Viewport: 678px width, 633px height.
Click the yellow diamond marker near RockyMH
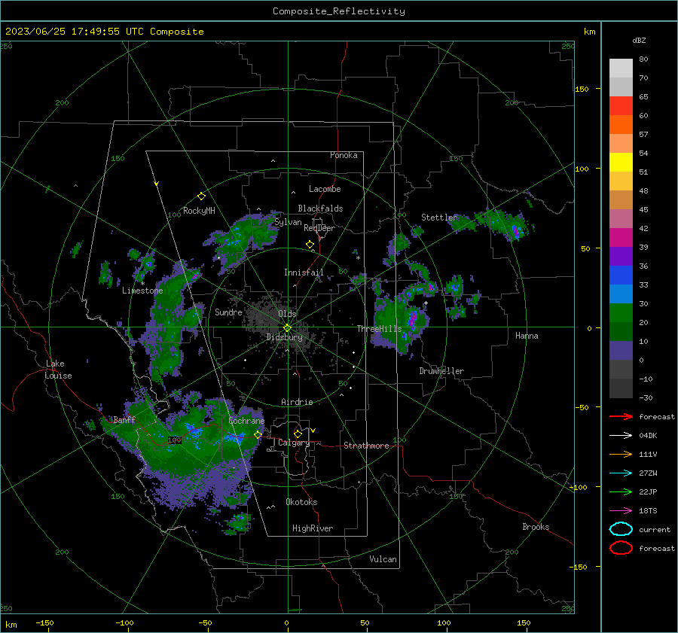201,196
